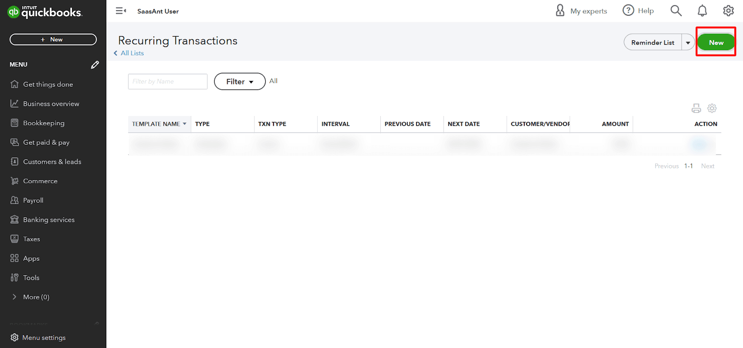Click the QuickBooks logo
Viewport: 743px width, 348px height.
45,12
